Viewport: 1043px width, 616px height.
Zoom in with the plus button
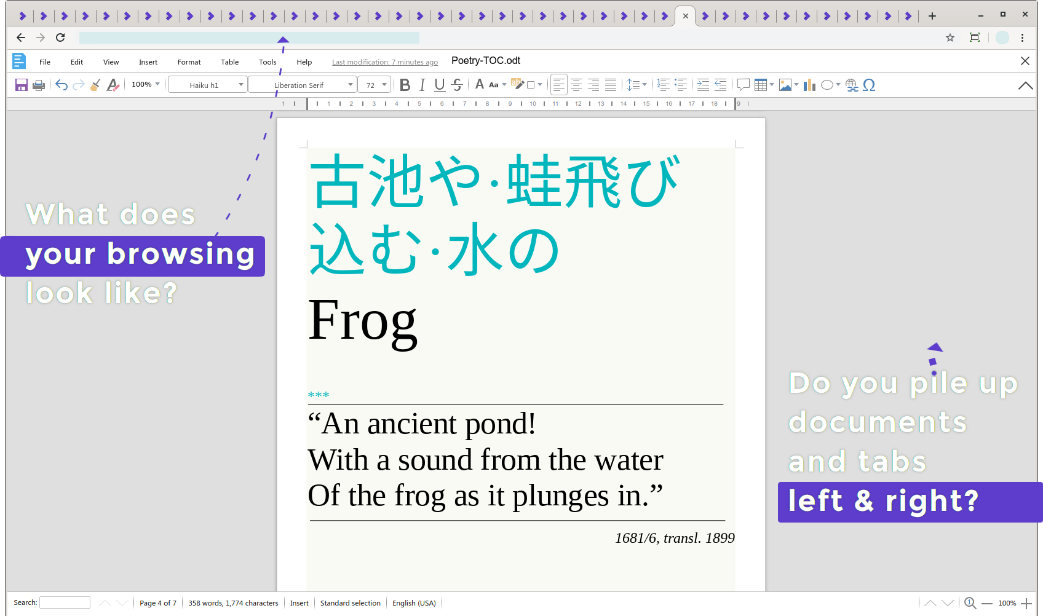point(1026,603)
